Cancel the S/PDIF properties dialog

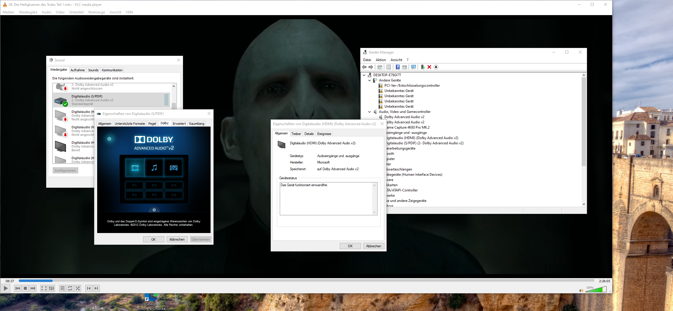(x=177, y=239)
